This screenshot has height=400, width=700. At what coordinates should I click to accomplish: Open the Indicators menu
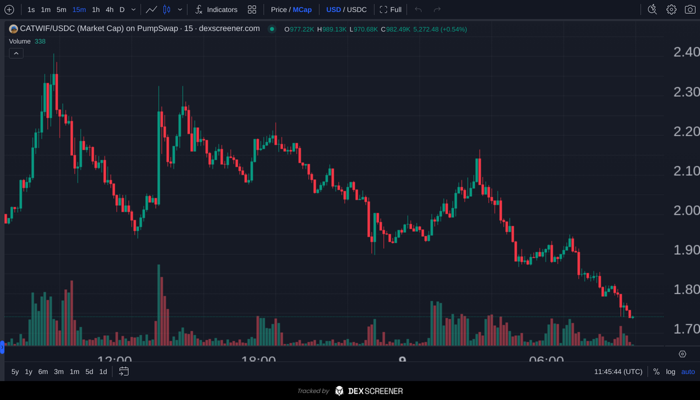coord(216,9)
